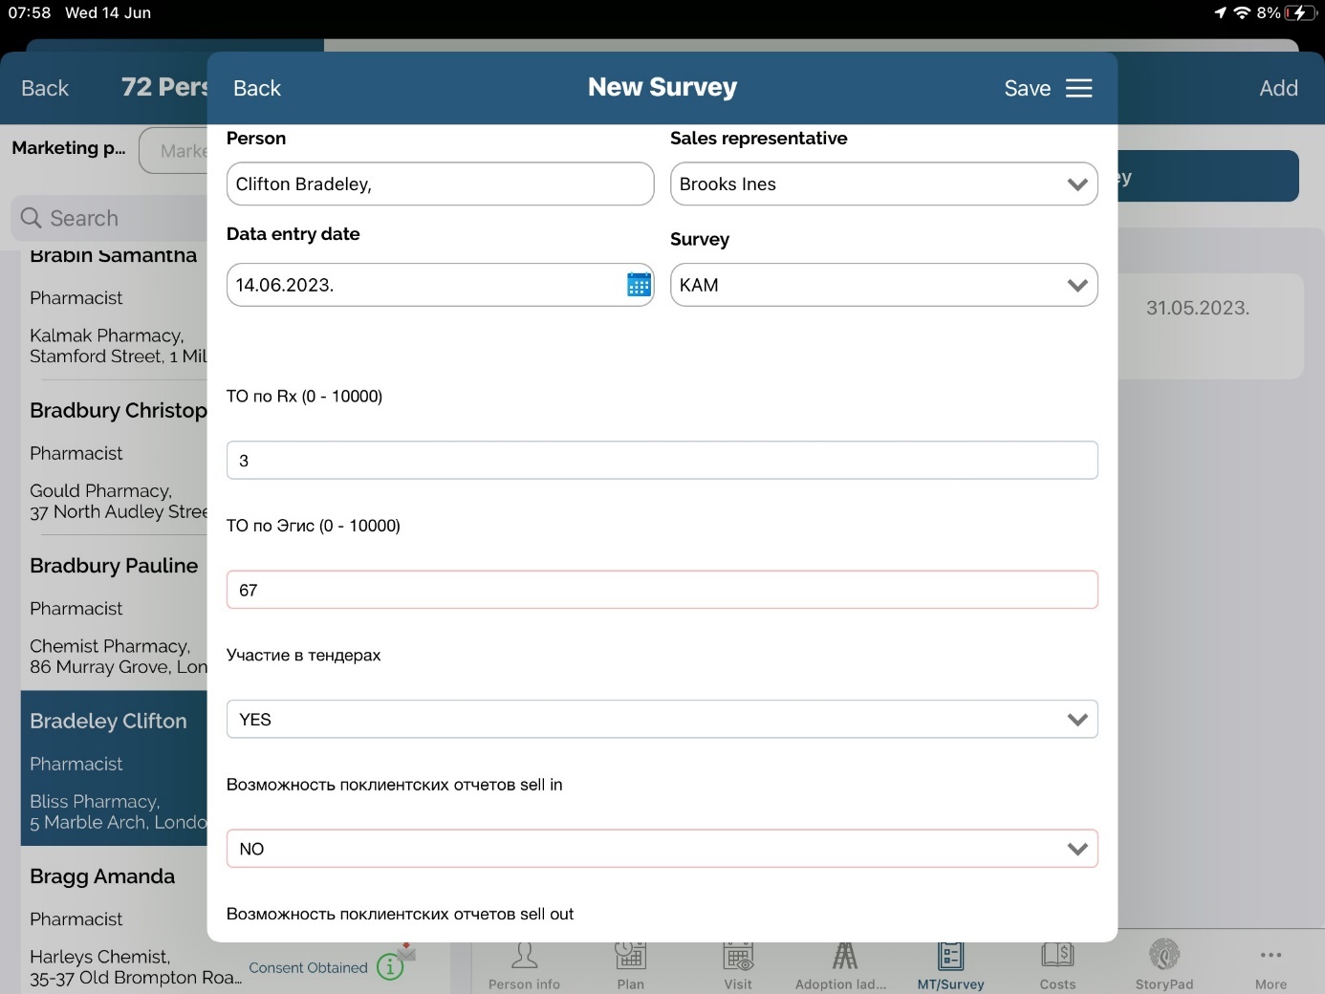Expand the Survey KAM dropdown
This screenshot has height=994, width=1325.
pos(883,285)
